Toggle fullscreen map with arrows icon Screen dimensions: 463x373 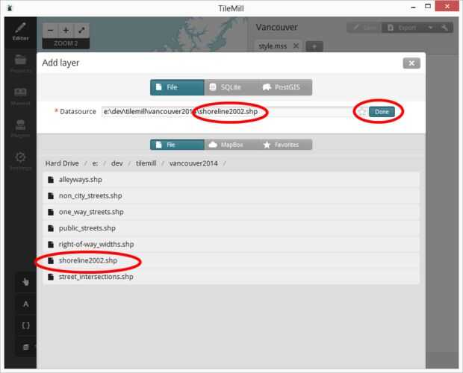(81, 31)
